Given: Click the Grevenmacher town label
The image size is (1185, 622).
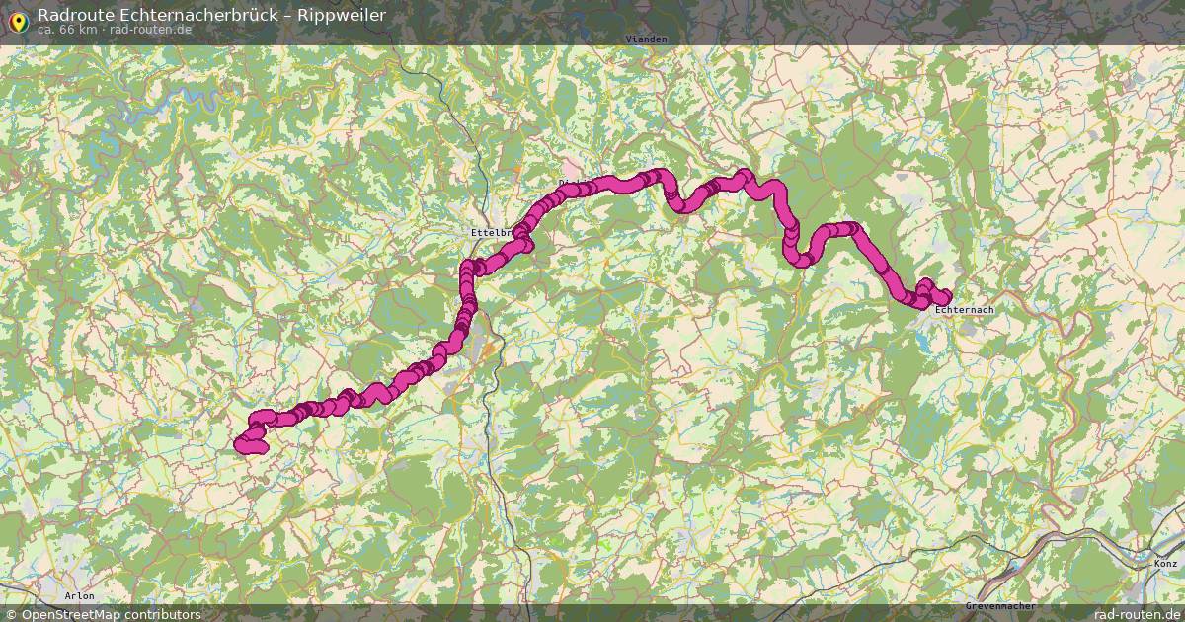Looking at the screenshot, I should pos(1000,604).
